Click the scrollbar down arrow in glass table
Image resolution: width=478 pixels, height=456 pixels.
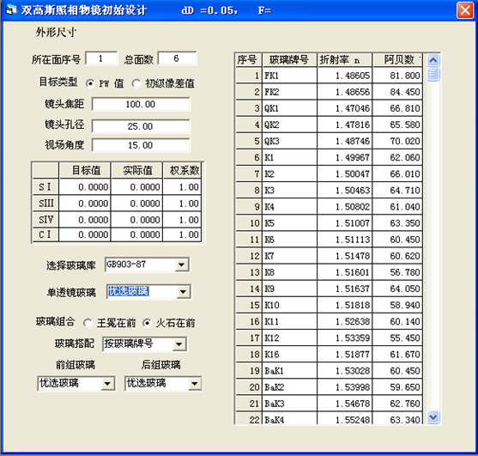pos(433,416)
